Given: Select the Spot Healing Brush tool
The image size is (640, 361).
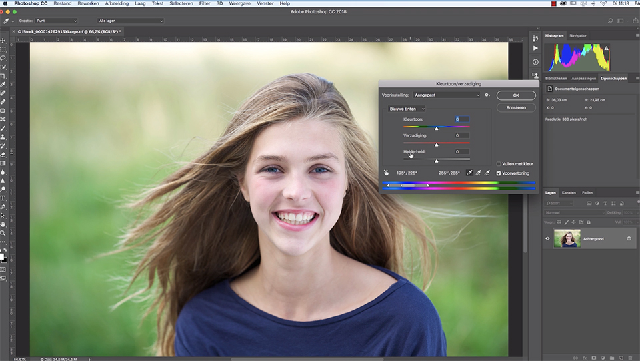Looking at the screenshot, I should [x=3, y=93].
